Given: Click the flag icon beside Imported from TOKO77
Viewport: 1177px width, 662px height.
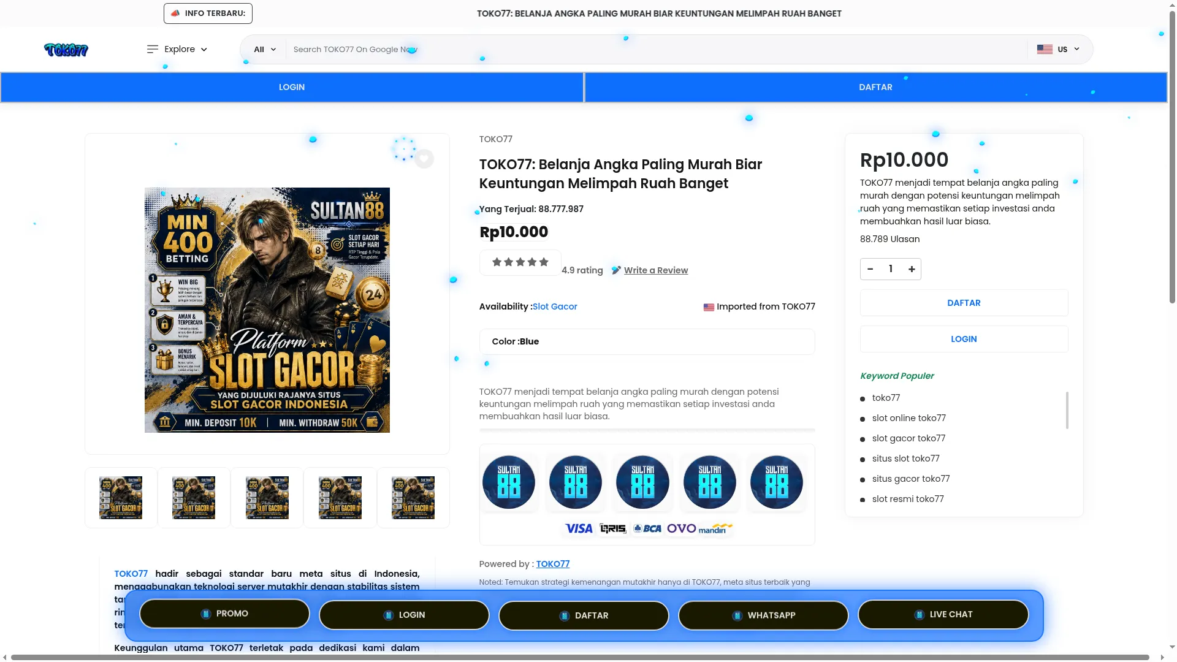Looking at the screenshot, I should (709, 307).
